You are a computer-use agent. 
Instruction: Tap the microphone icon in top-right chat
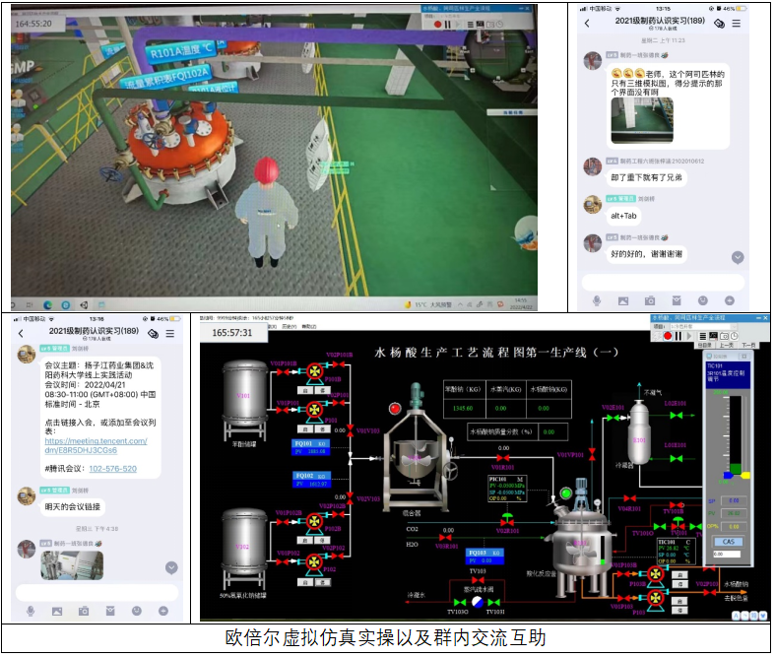(x=597, y=300)
